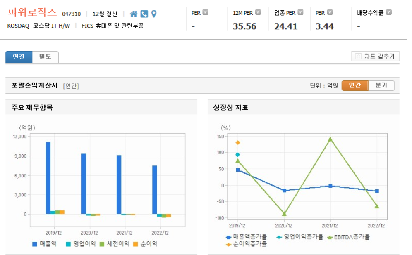Open the 12M PER help tooltip icon
Image resolution: width=412 pixels, height=255 pixels.
(259, 12)
